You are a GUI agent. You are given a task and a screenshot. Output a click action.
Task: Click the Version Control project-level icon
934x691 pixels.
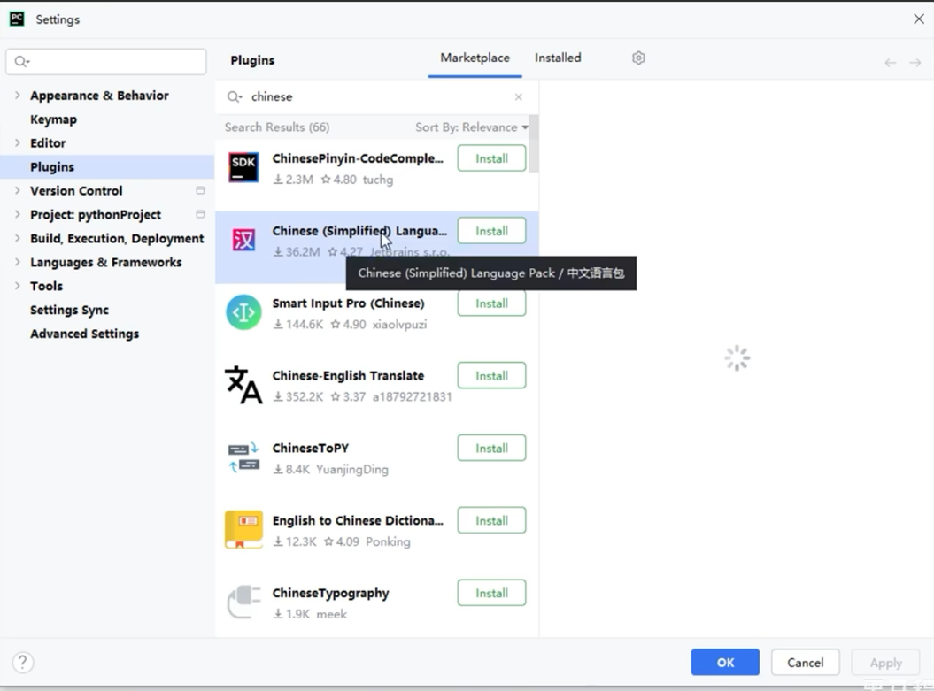click(x=200, y=190)
